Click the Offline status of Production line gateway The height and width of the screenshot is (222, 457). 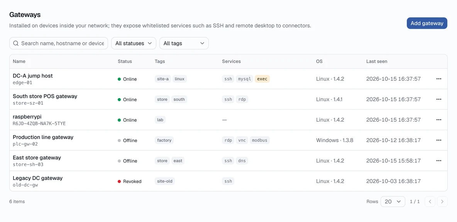click(127, 140)
